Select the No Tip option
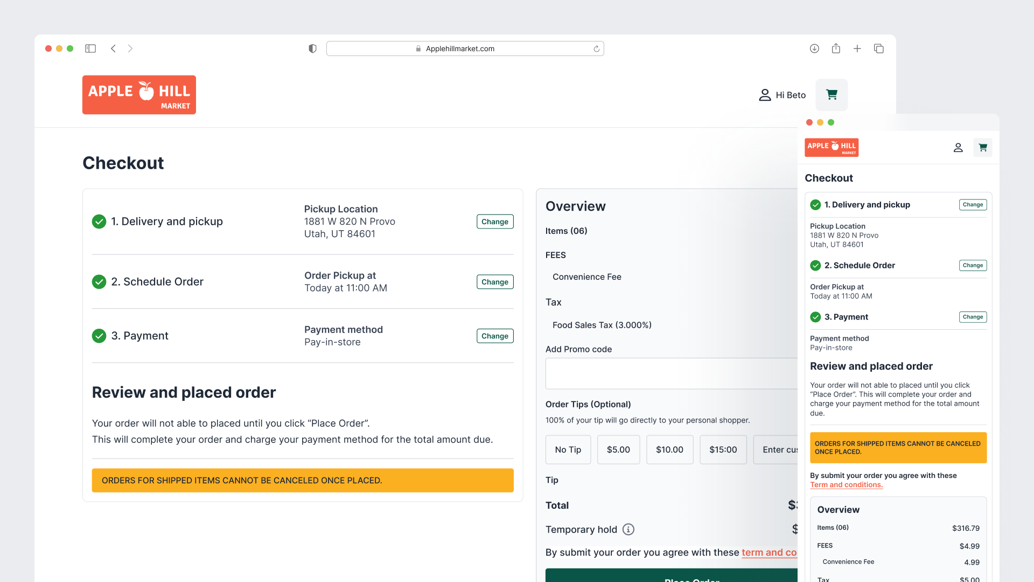 coord(568,449)
